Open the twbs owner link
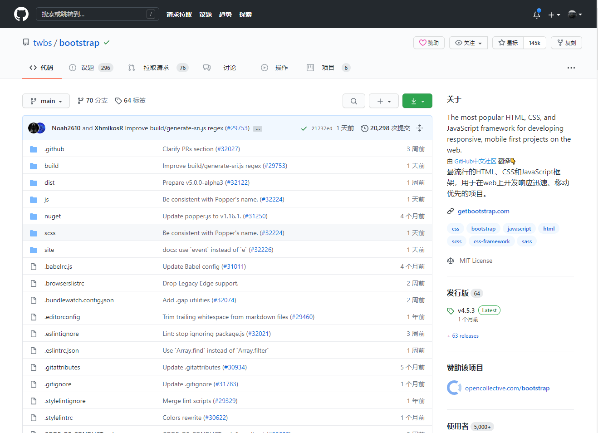Image resolution: width=598 pixels, height=433 pixels. coord(43,43)
